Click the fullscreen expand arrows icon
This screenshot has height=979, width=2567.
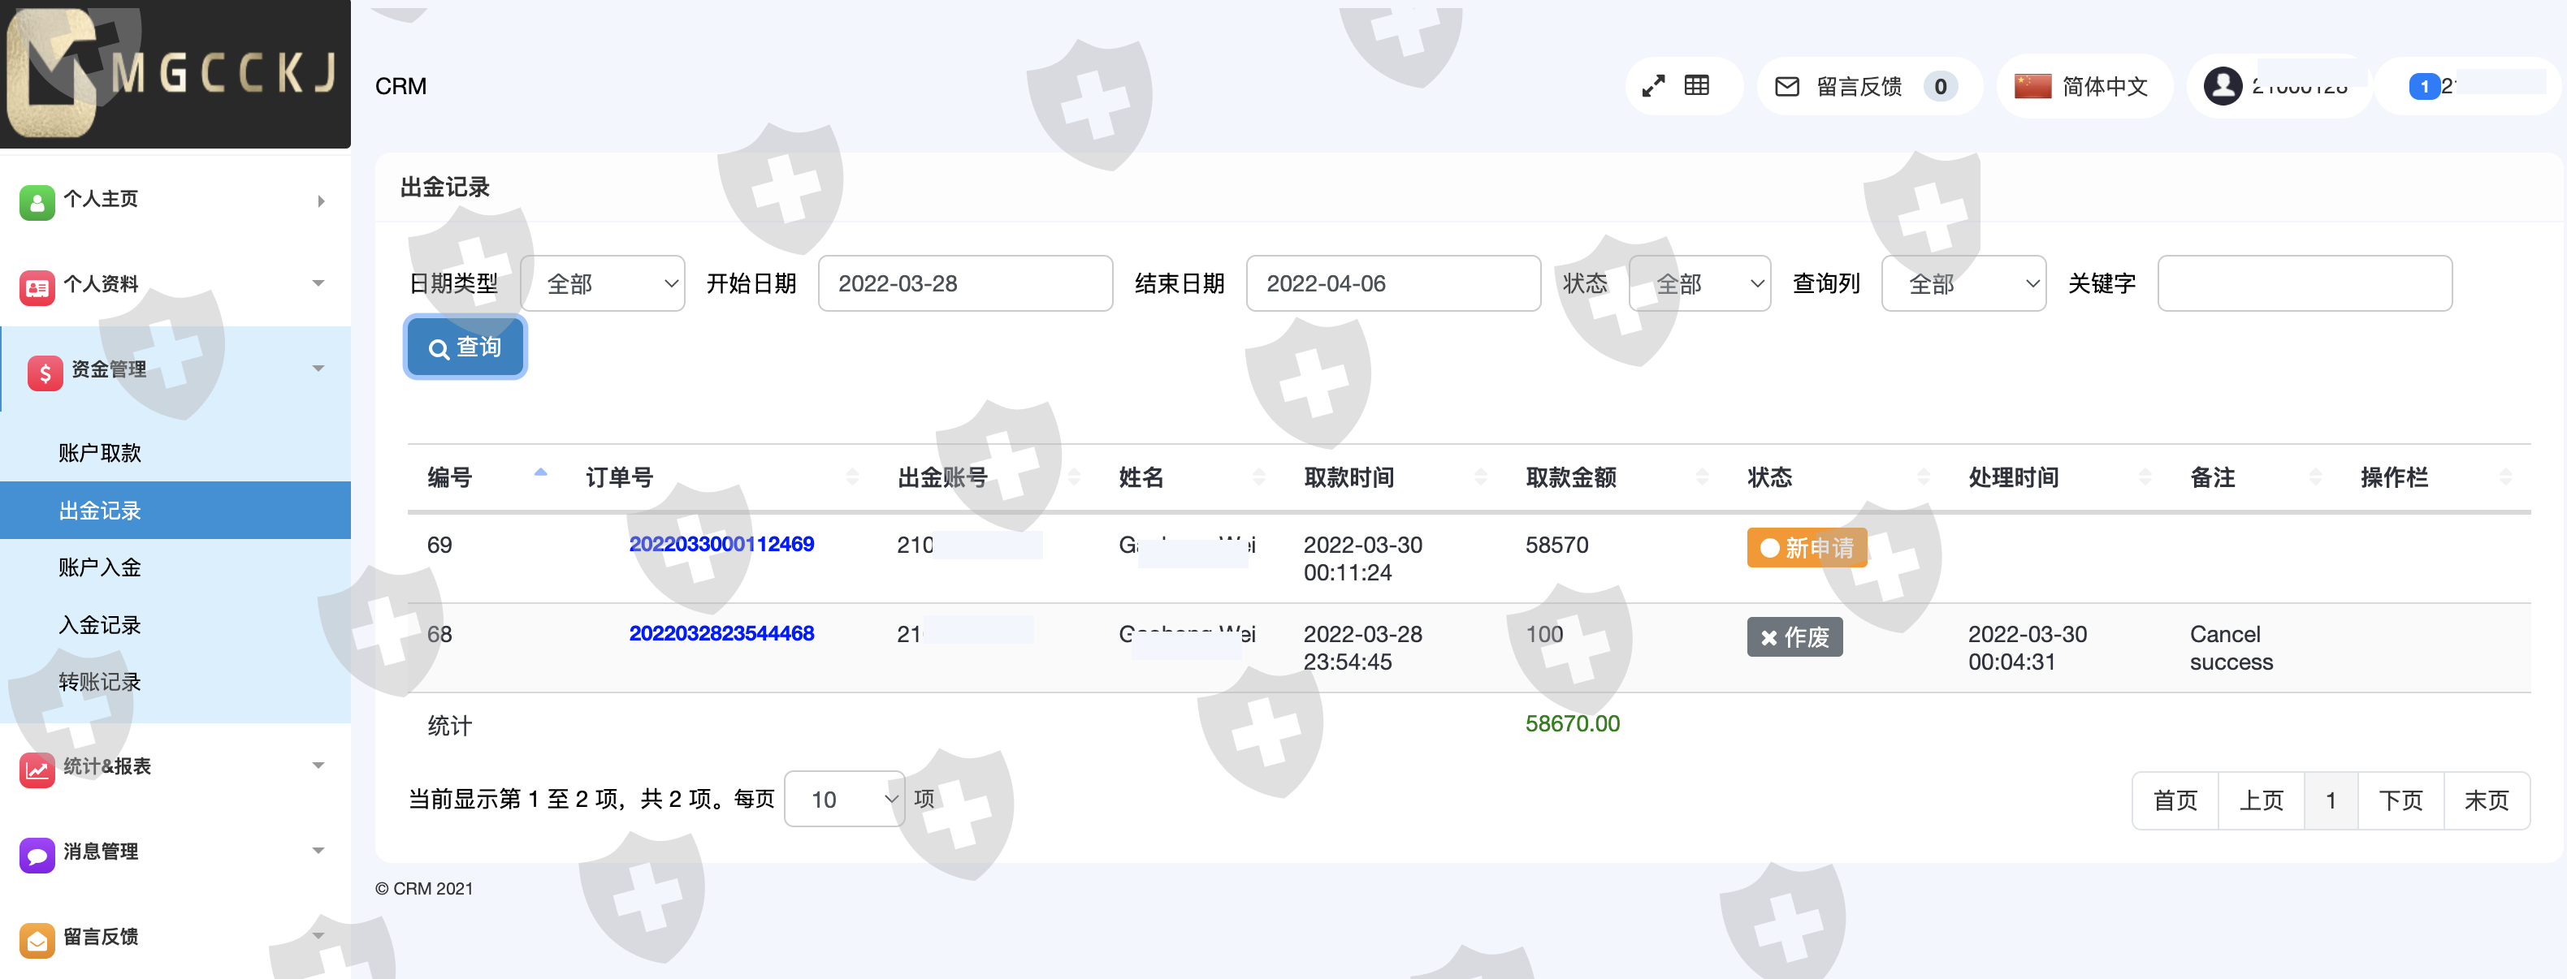click(1653, 87)
